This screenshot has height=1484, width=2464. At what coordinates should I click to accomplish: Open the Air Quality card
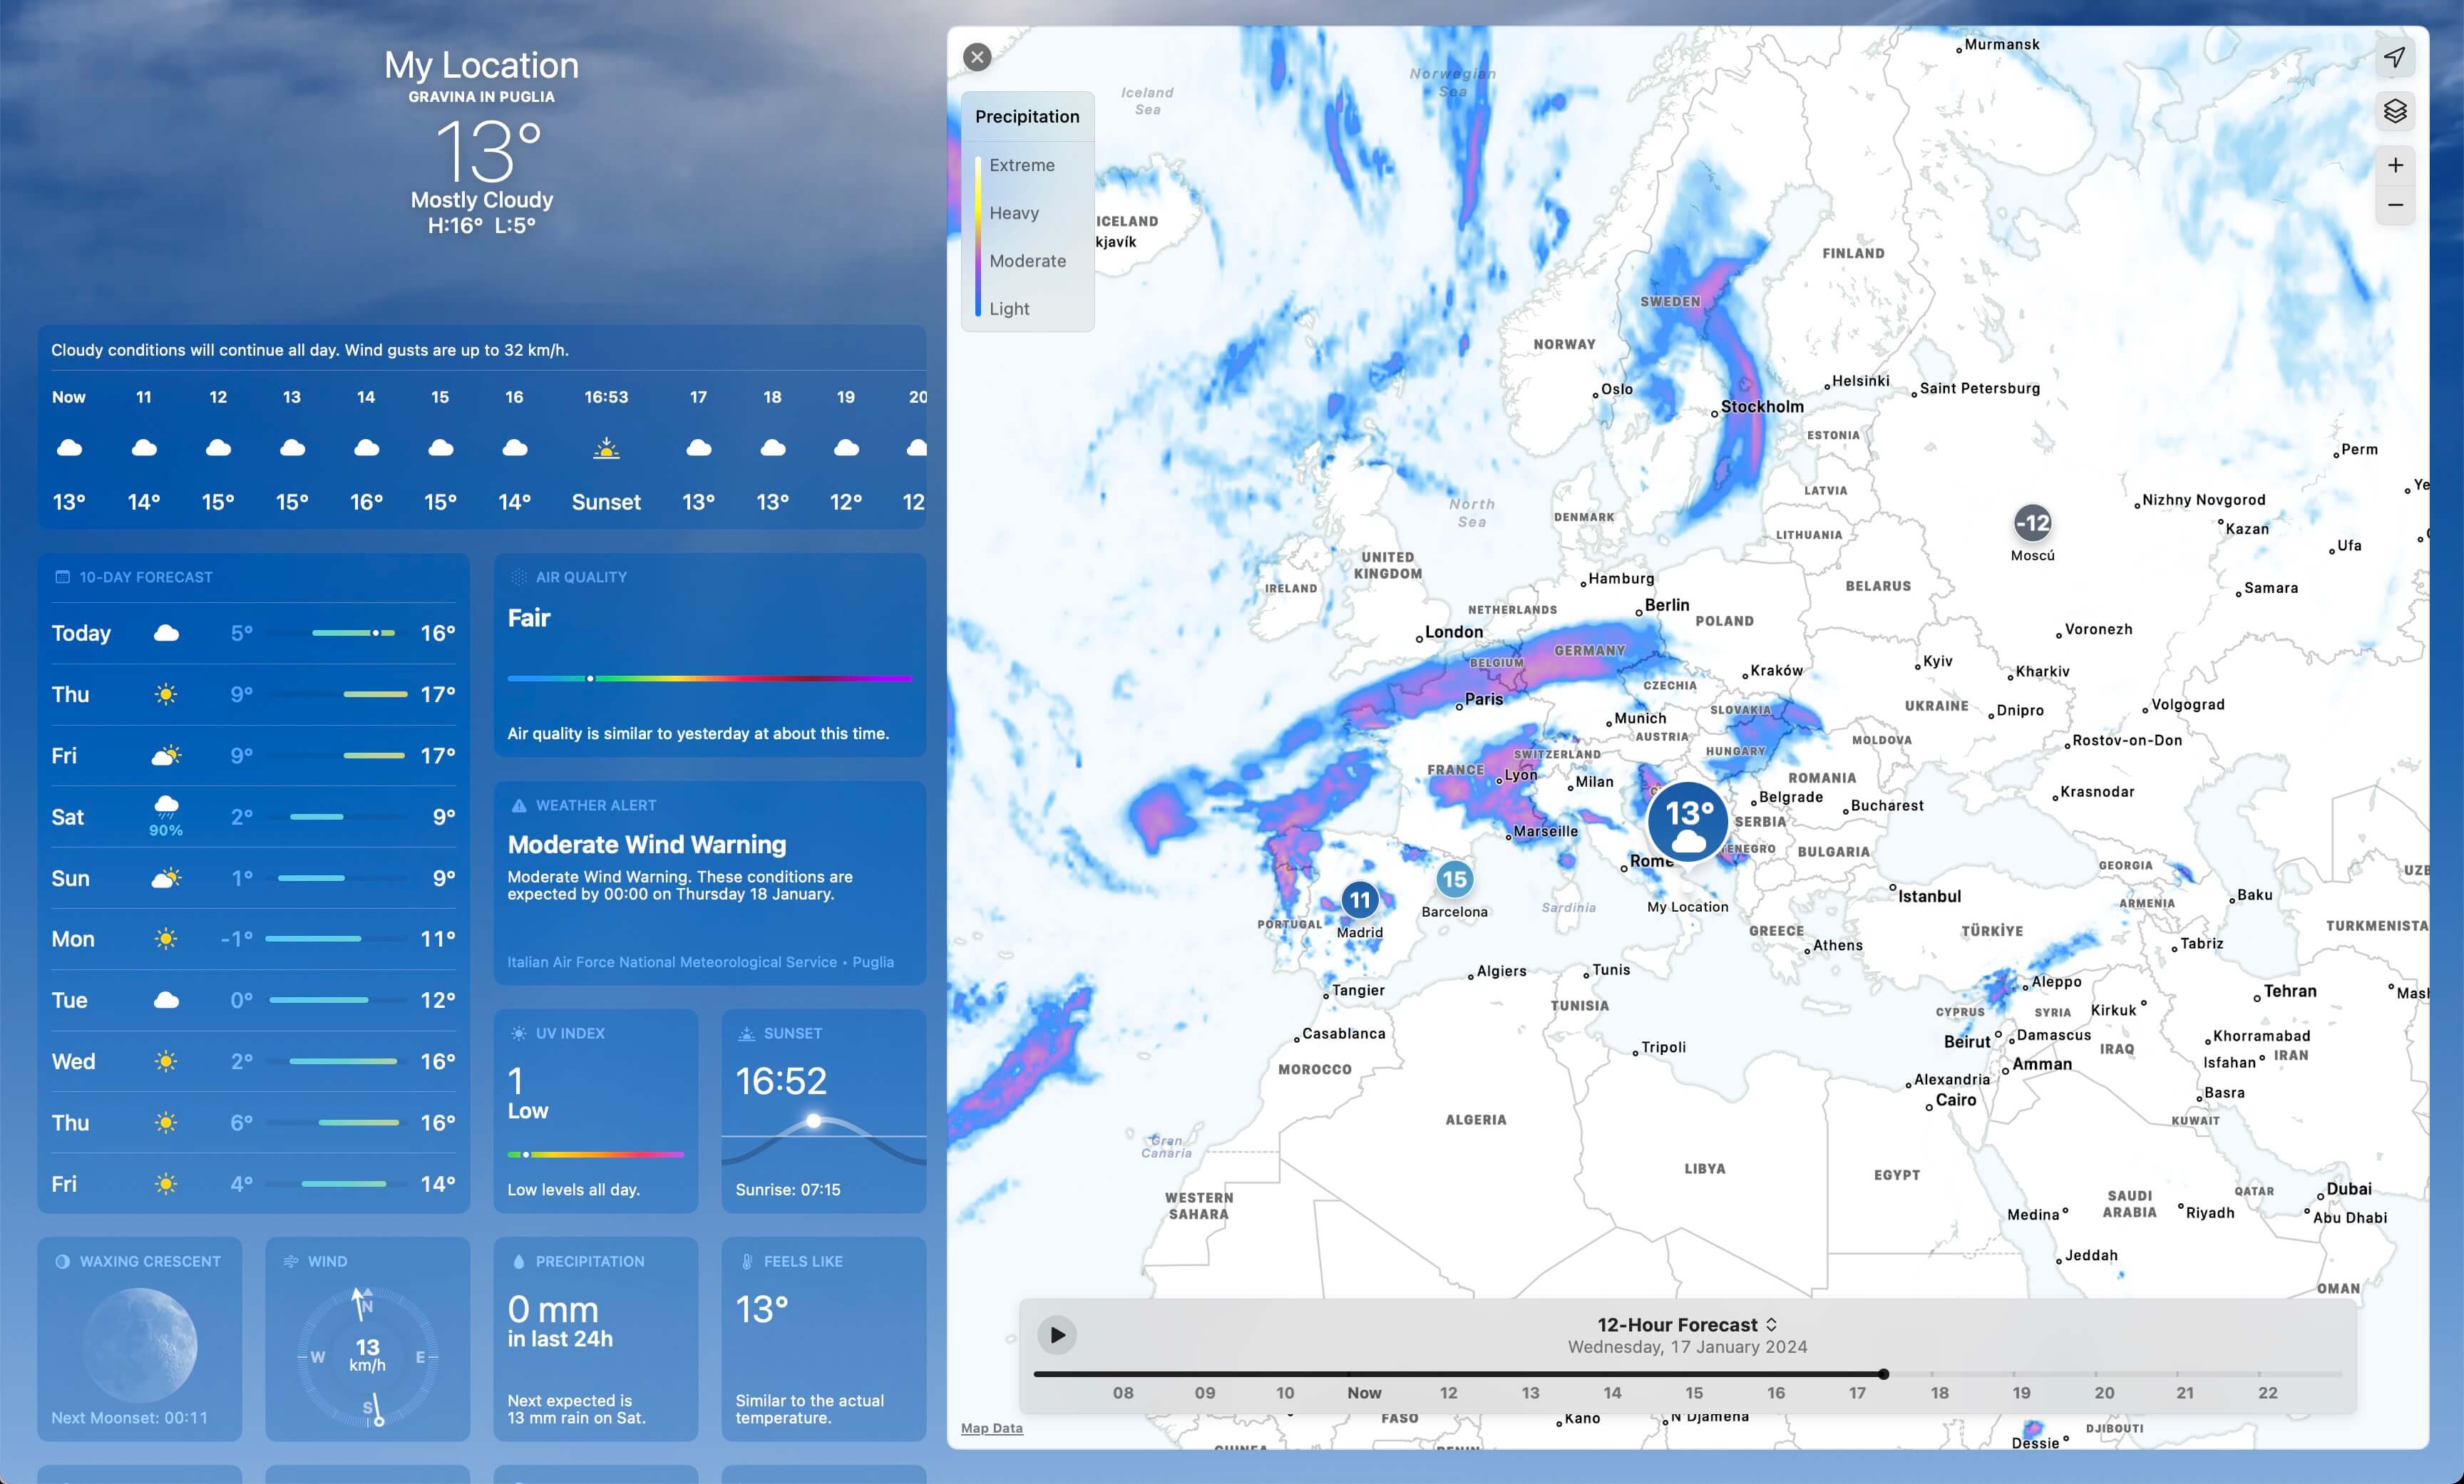[709, 655]
